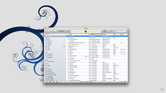Image resolution: width=166 pixels, height=93 pixels.
Task: Click the low-volume speaker icon
Action: (x=58, y=31)
